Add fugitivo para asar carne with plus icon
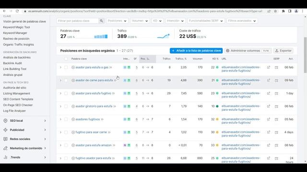Screen dimensions: 307x172 (73, 132)
